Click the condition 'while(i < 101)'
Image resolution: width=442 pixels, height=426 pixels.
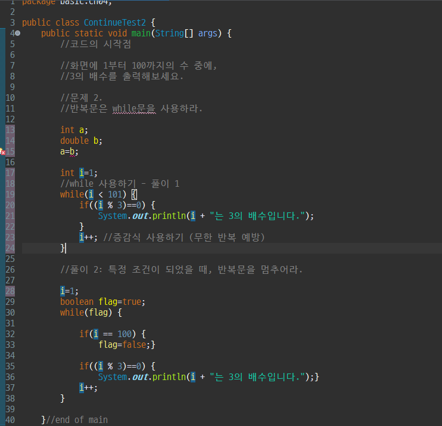point(94,195)
